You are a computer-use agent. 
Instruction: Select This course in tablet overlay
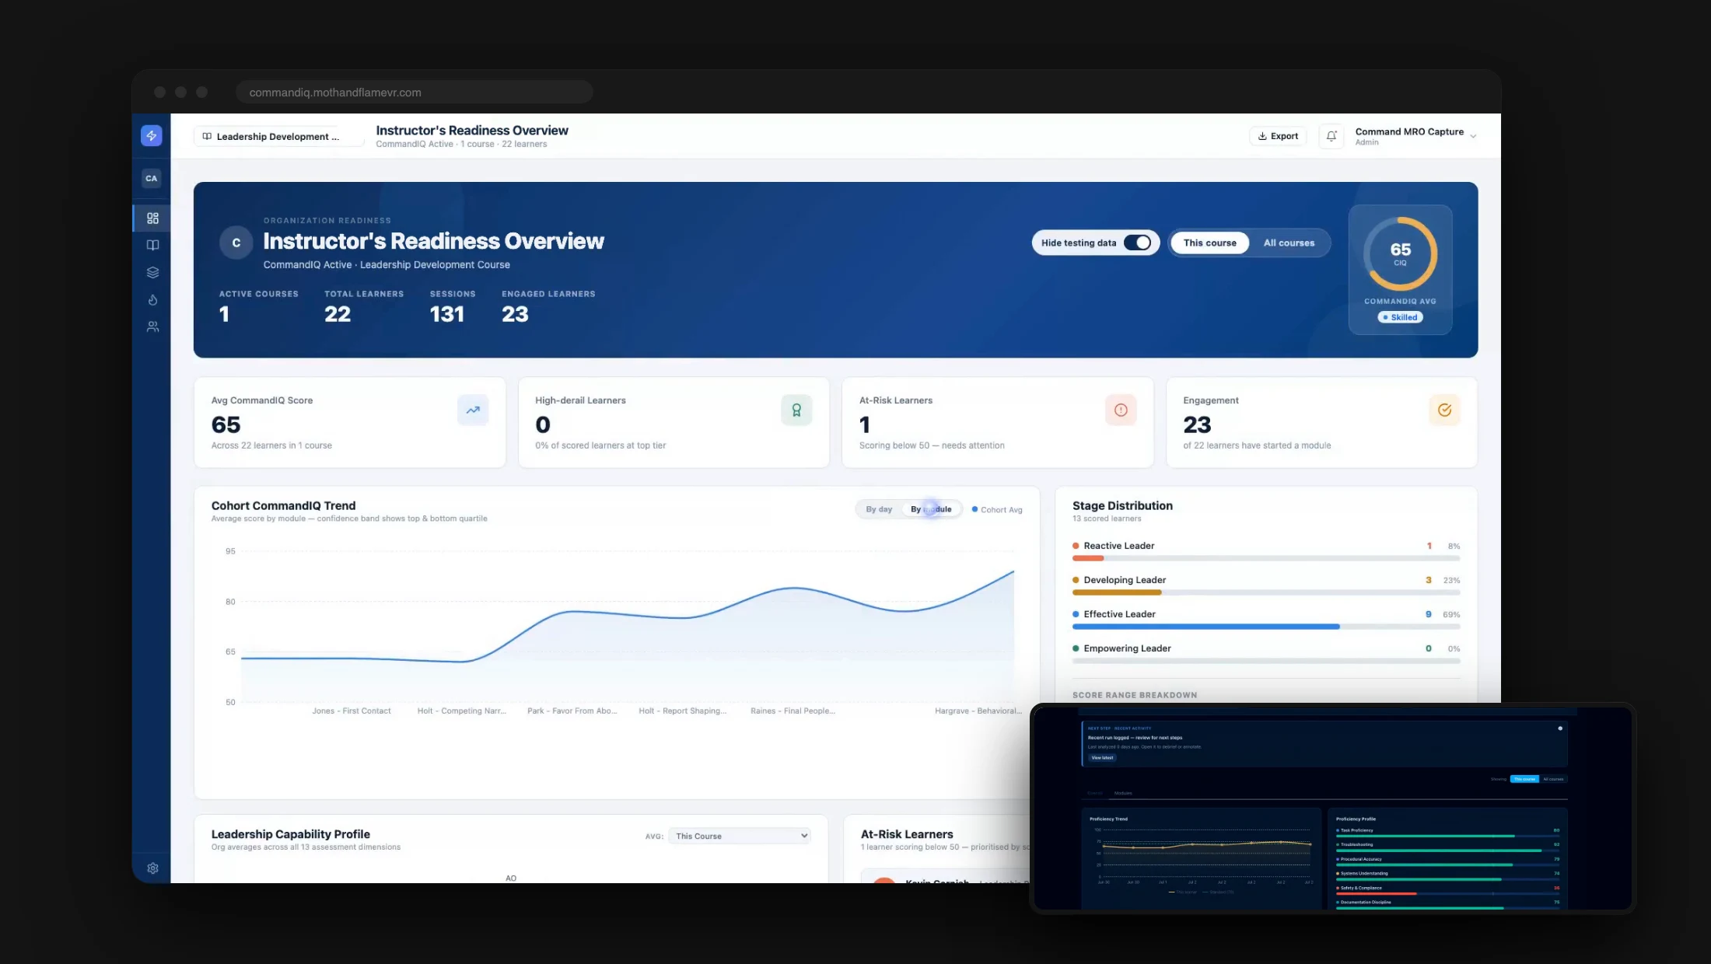1524,779
